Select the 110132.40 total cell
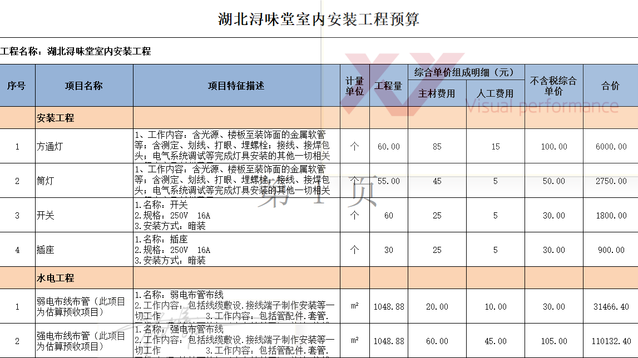Viewport: 638px width, 358px height. tap(611, 341)
